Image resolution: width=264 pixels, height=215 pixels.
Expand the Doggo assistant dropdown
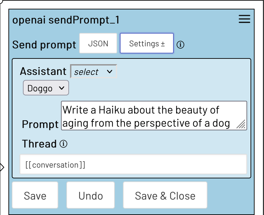[46, 88]
